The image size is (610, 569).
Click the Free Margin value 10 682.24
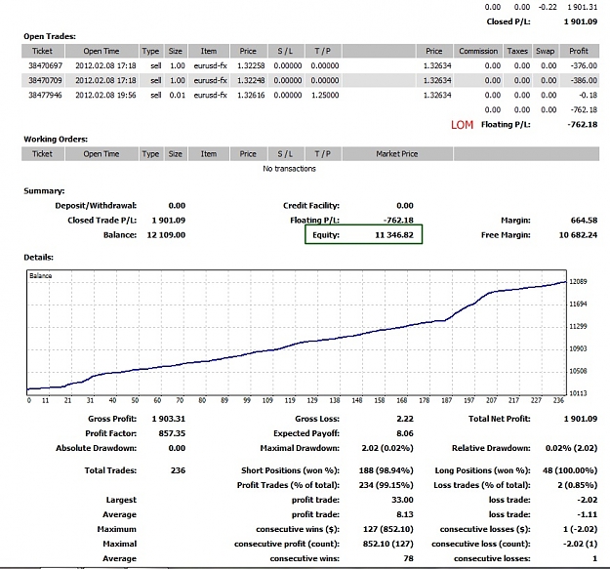(x=578, y=235)
